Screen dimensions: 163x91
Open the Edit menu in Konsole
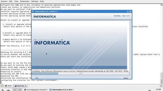11,1
